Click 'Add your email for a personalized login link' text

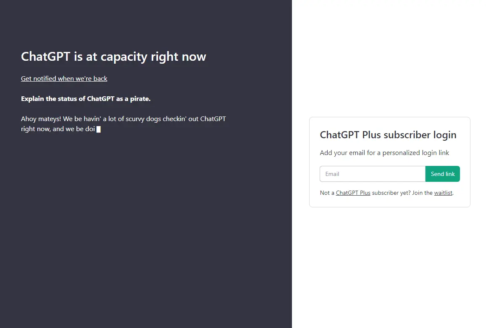click(384, 153)
